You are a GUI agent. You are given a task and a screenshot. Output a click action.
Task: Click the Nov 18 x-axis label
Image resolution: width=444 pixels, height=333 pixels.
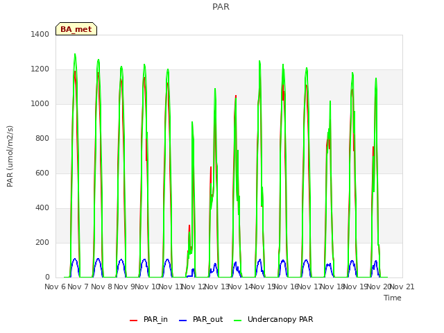(x=333, y=287)
